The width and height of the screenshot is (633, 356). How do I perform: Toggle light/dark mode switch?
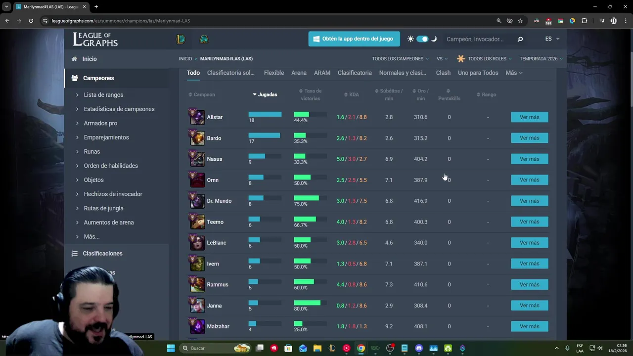click(x=422, y=39)
